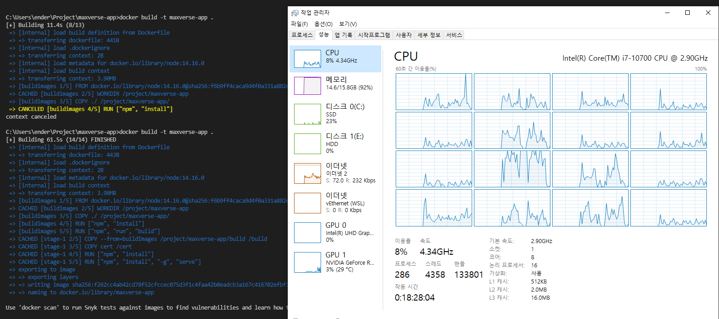
Task: Click the 2.90GHz 기본 속도 value
Action: [x=541, y=241]
